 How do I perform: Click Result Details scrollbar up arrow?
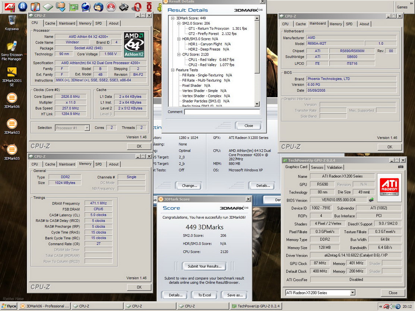[257, 18]
